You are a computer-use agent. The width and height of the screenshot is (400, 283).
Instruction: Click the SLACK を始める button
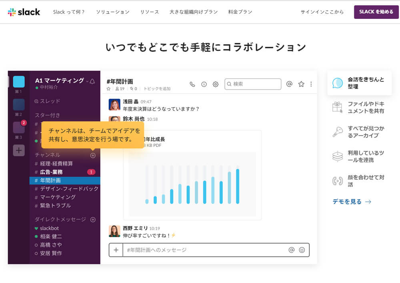376,12
